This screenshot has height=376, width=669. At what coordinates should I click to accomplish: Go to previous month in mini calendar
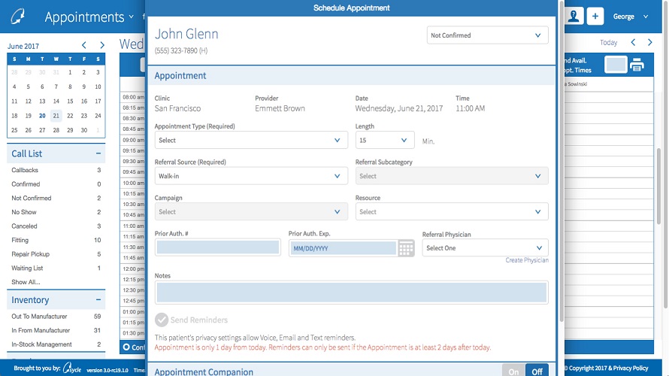[84, 46]
